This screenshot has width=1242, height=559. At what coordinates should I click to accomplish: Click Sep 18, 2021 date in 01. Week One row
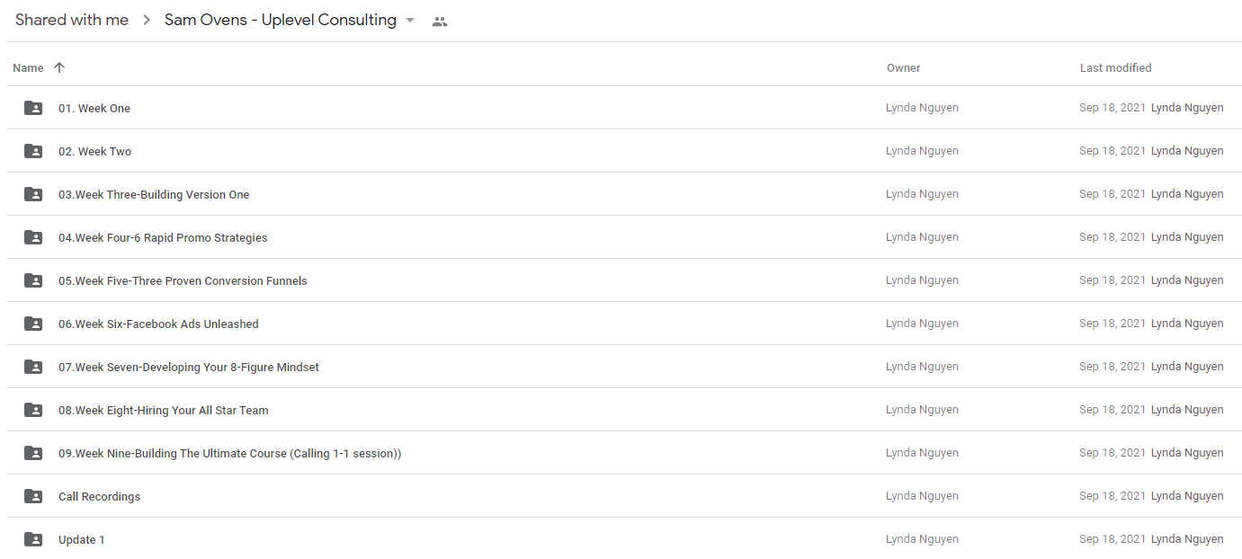pyautogui.click(x=1112, y=108)
